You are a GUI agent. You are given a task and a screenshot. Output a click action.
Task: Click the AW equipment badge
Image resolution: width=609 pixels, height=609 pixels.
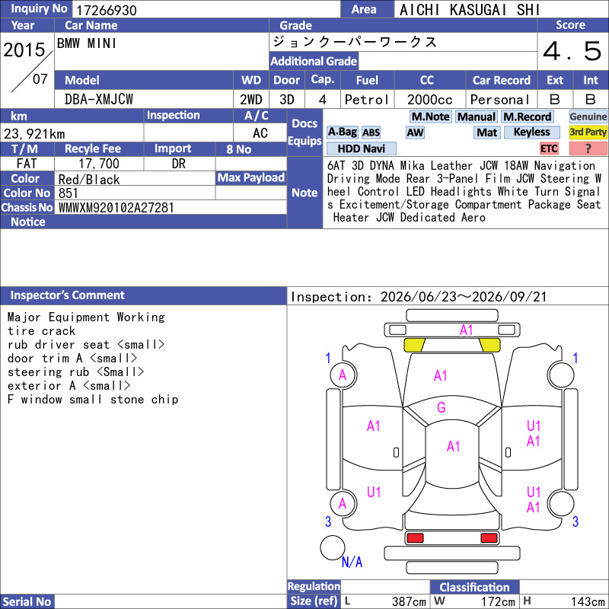click(x=415, y=132)
